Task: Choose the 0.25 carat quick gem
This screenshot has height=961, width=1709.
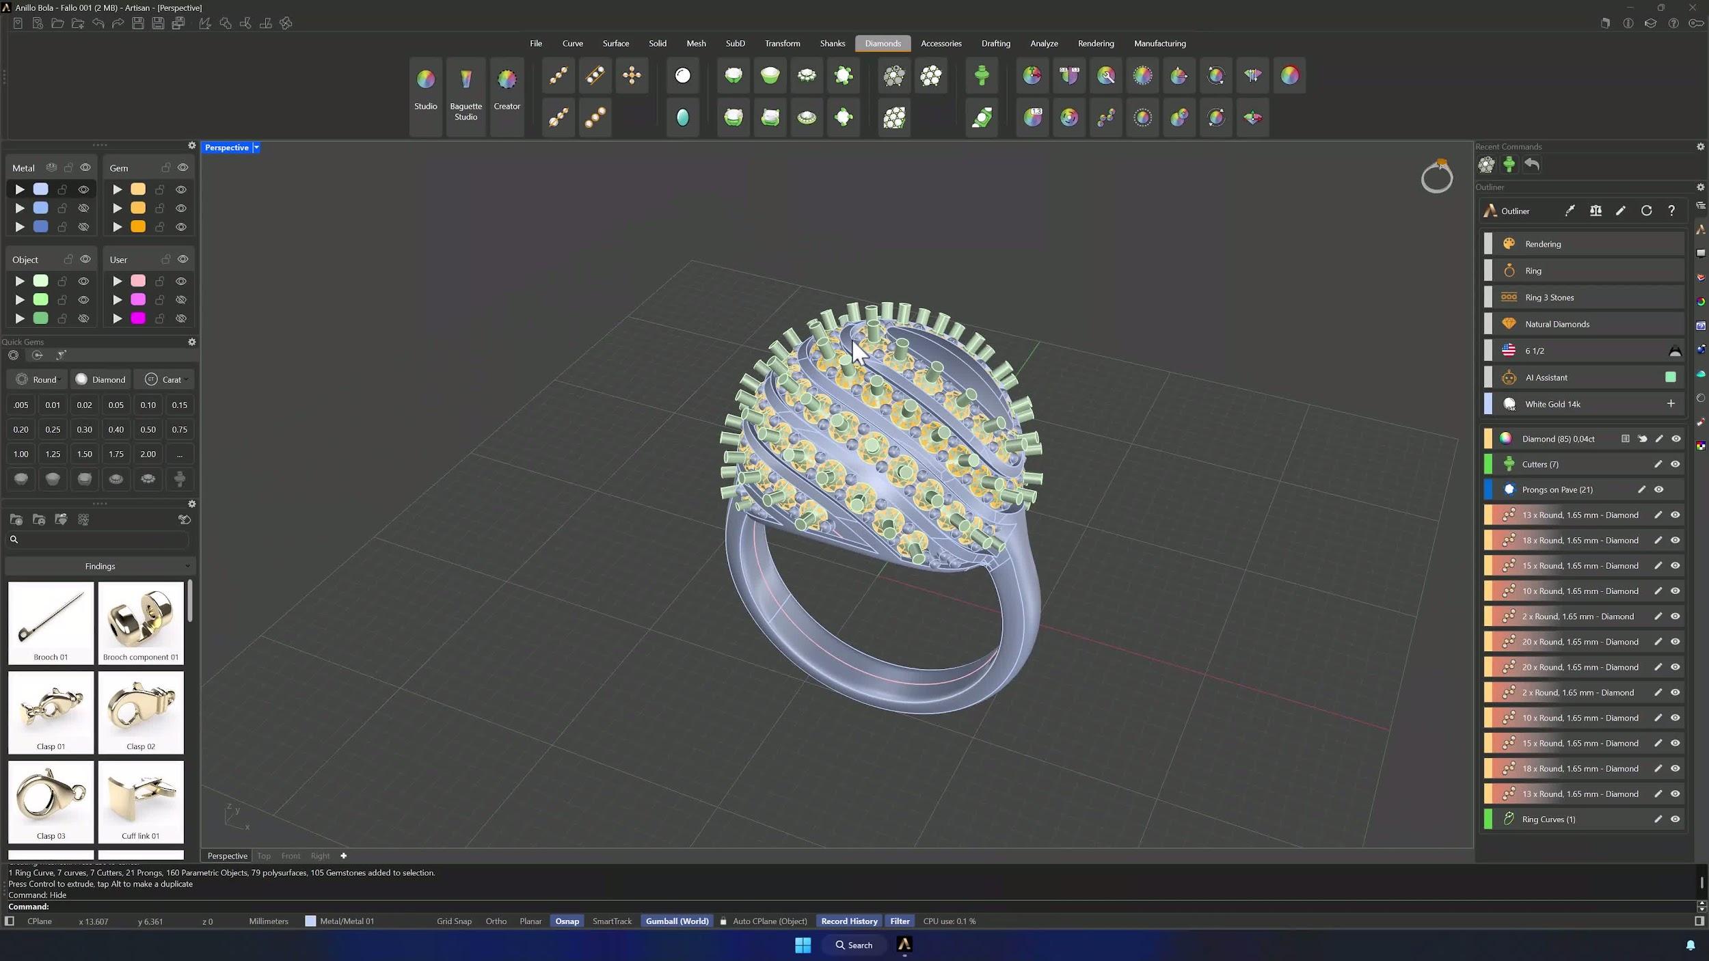Action: tap(53, 429)
